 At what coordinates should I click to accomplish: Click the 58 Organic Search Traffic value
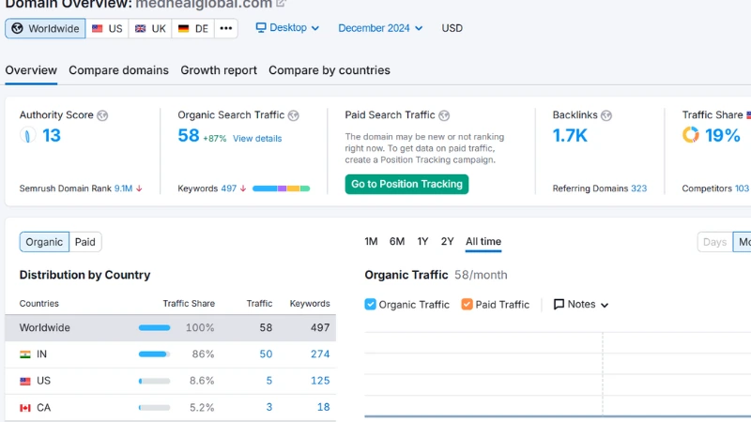[x=189, y=135]
